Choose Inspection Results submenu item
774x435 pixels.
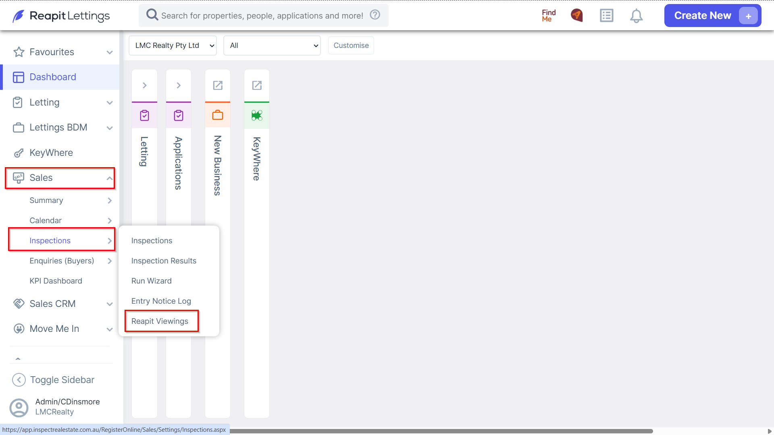coord(164,261)
